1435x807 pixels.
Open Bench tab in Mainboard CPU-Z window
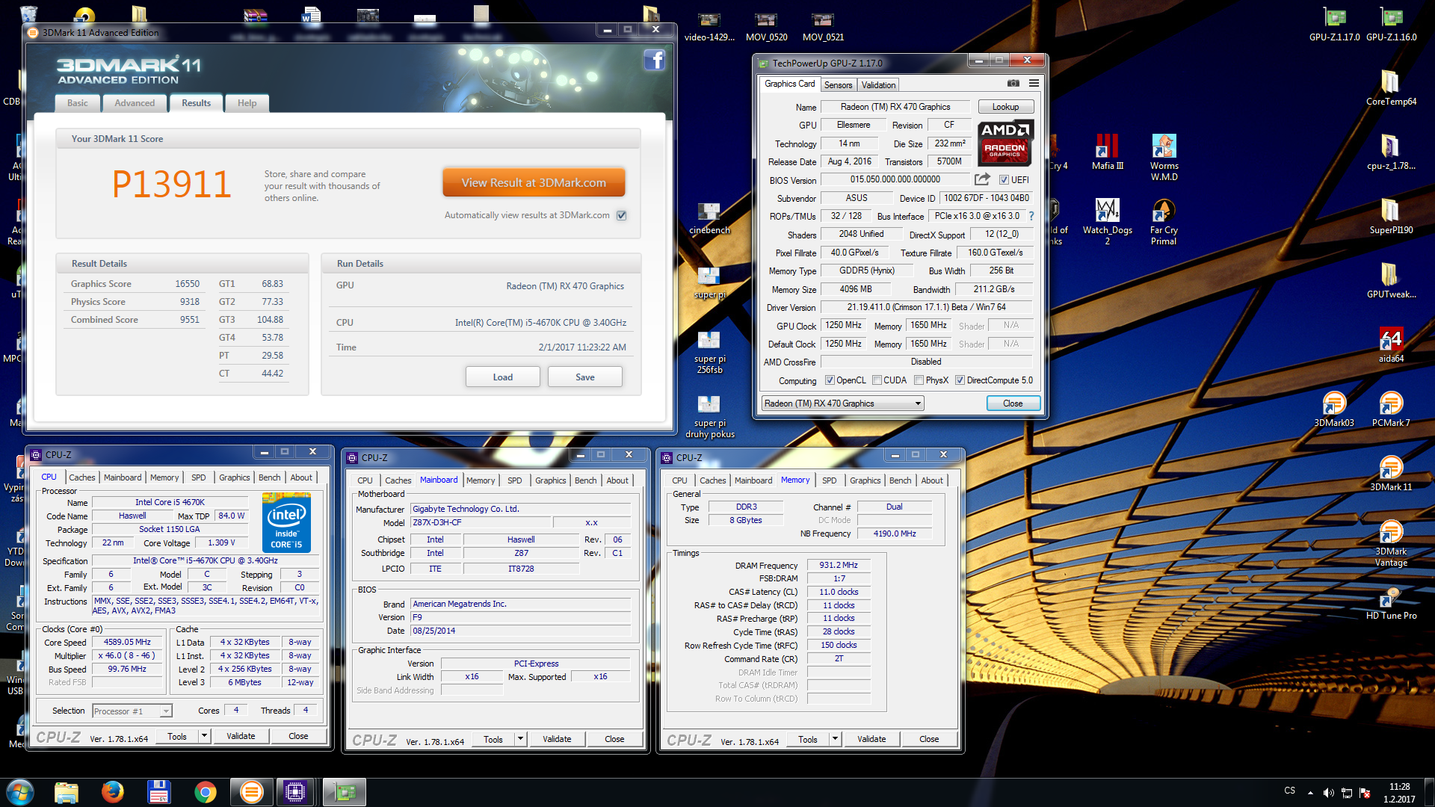tap(585, 480)
